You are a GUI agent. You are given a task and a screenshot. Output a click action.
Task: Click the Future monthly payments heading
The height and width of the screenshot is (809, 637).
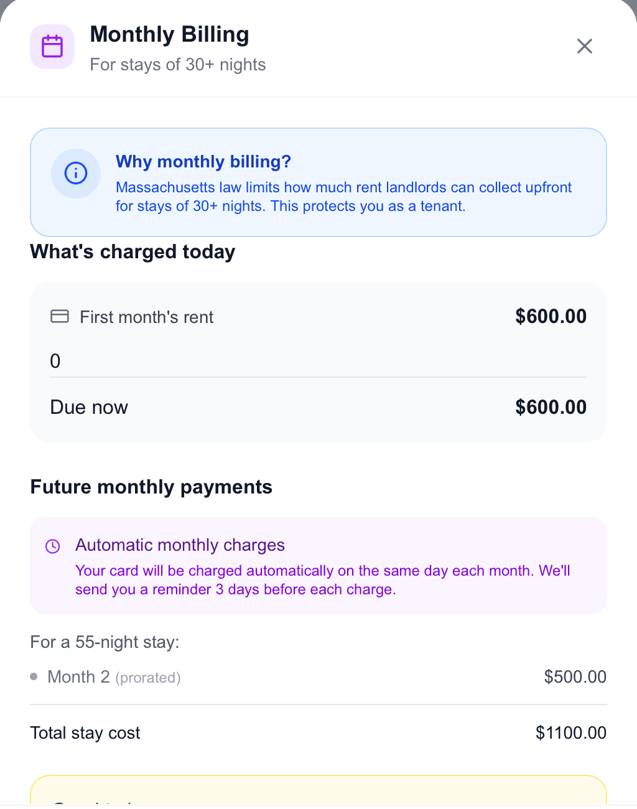(x=151, y=487)
